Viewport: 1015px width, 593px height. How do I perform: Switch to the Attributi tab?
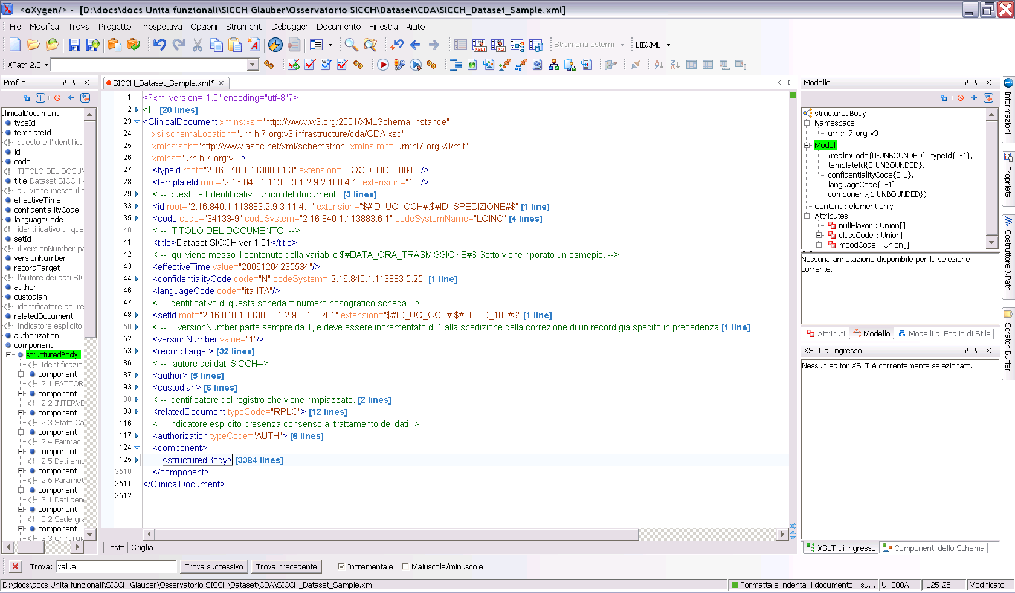pyautogui.click(x=826, y=333)
